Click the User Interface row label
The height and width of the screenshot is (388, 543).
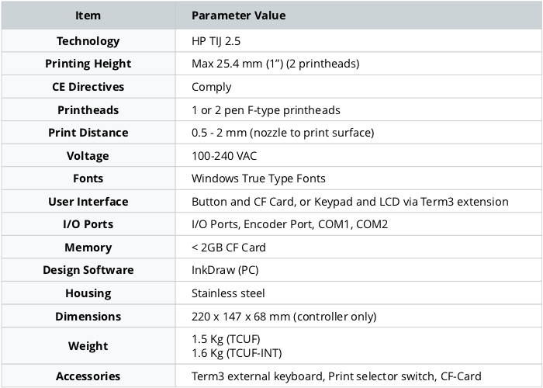click(88, 202)
